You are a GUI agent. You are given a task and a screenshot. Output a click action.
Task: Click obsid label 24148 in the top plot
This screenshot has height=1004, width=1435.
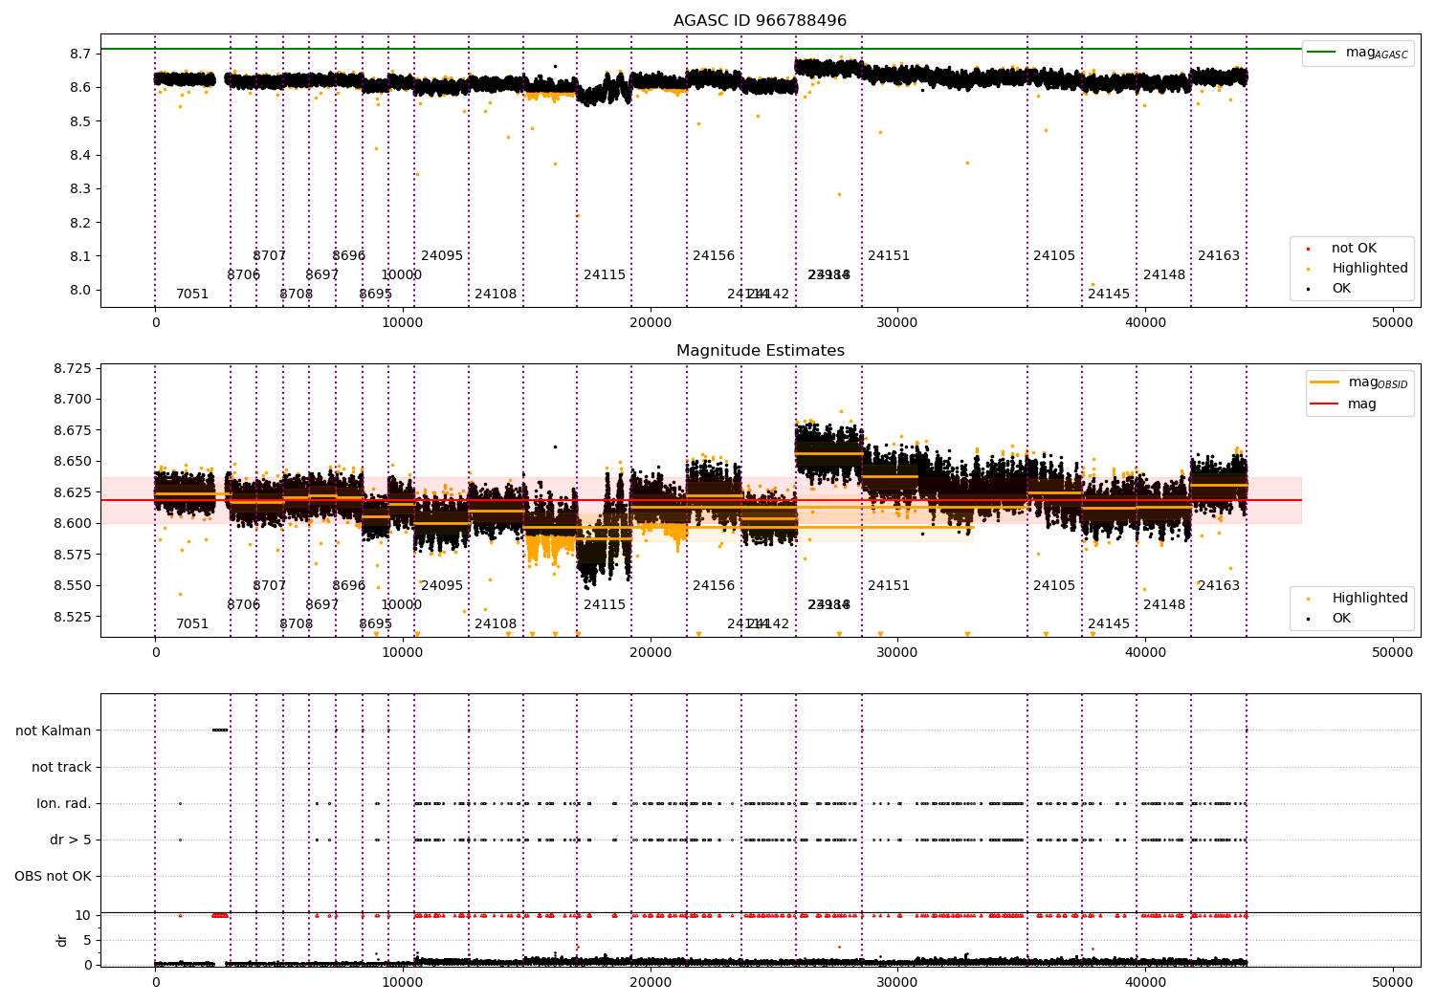click(x=1164, y=275)
